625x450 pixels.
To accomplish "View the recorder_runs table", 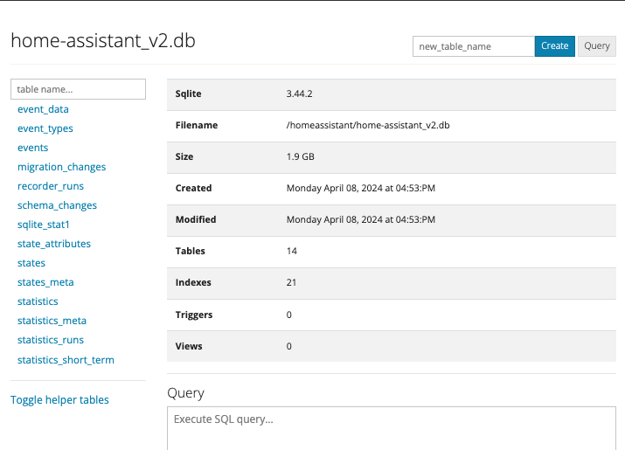I will (x=51, y=186).
